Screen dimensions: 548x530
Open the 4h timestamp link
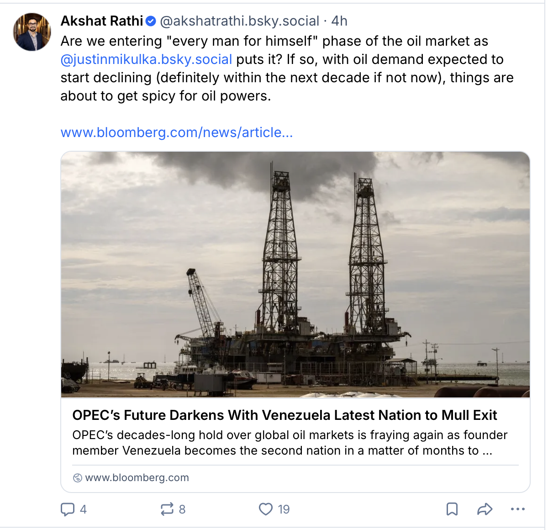339,21
